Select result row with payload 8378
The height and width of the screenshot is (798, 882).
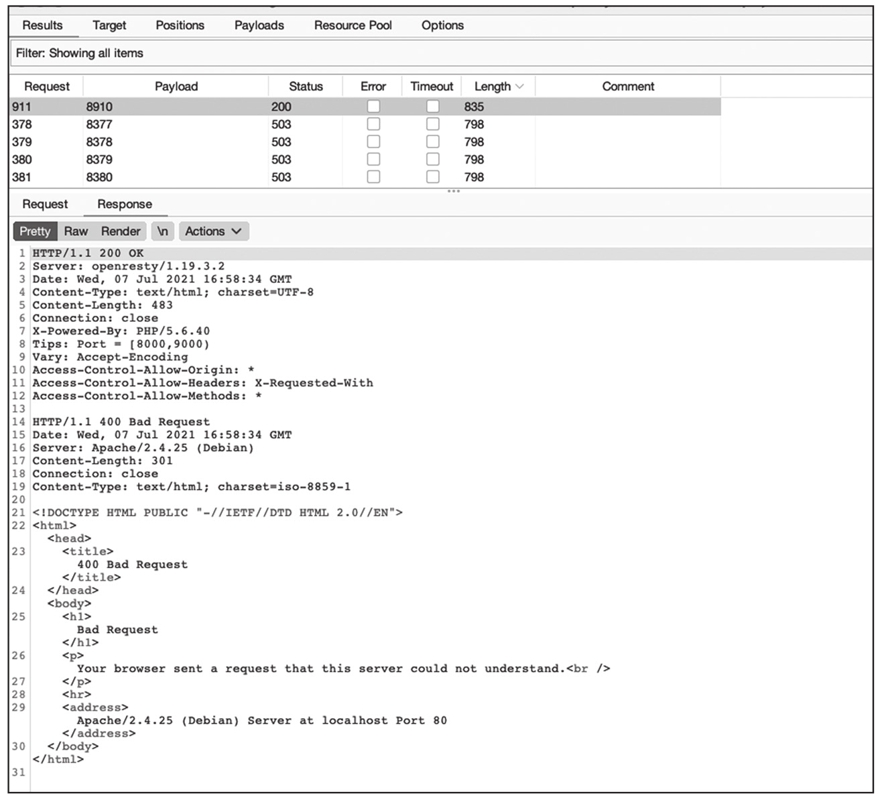click(99, 142)
